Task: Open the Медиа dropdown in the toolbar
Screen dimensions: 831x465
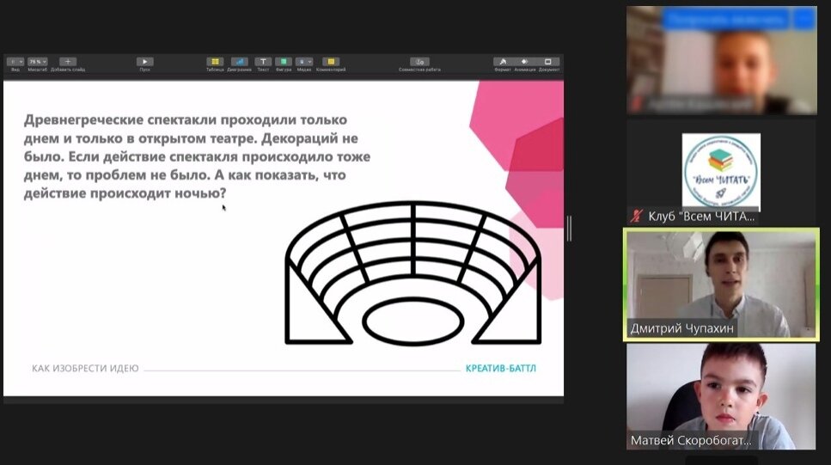Action: click(x=304, y=62)
